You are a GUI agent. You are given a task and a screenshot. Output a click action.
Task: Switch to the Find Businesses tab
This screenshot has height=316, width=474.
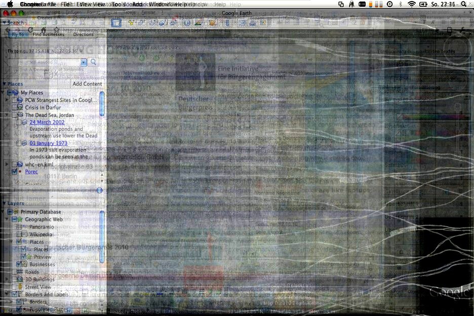click(x=49, y=34)
